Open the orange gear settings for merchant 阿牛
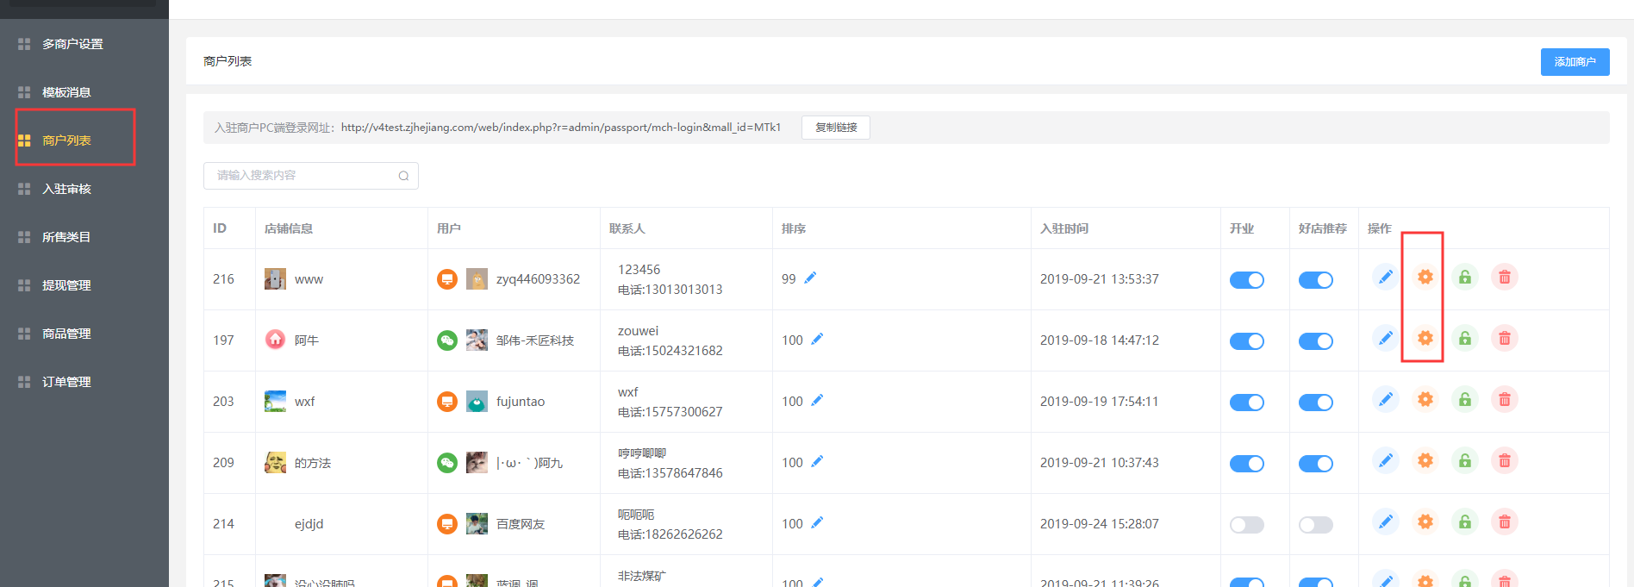This screenshot has height=587, width=1634. pos(1425,339)
